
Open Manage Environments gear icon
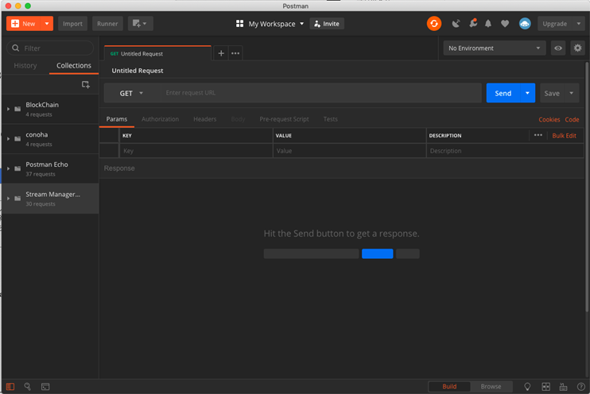coord(577,48)
